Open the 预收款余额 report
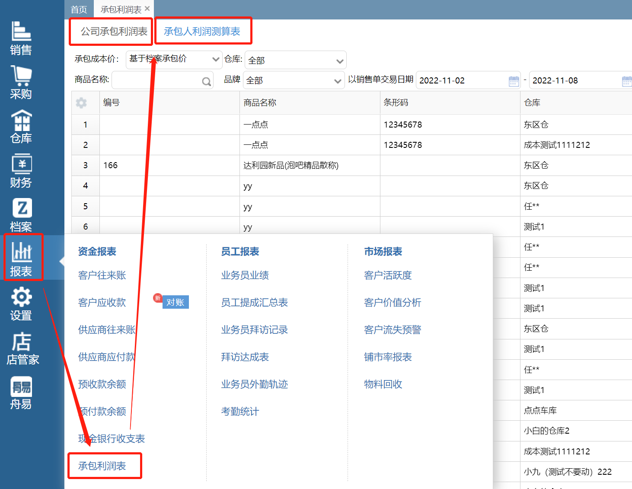632x489 pixels. point(102,384)
